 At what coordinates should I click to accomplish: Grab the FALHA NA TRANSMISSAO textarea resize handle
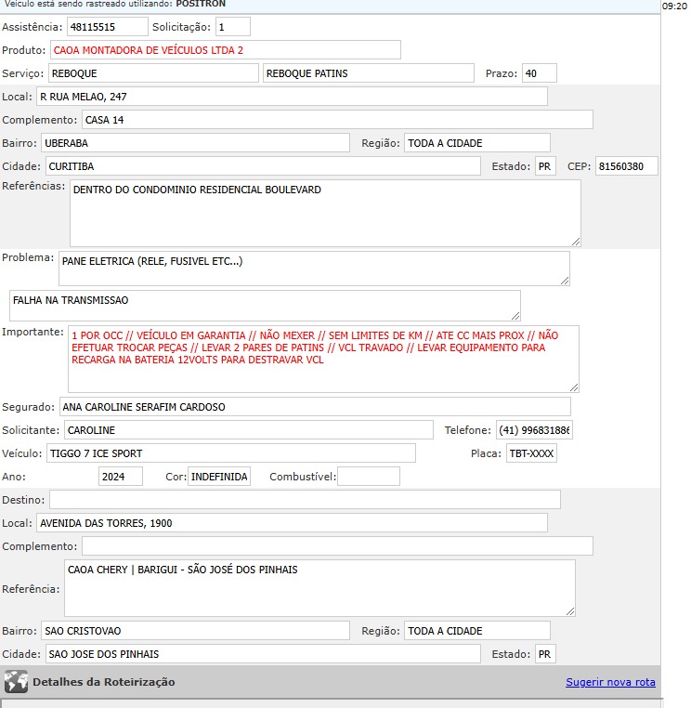coord(515,316)
